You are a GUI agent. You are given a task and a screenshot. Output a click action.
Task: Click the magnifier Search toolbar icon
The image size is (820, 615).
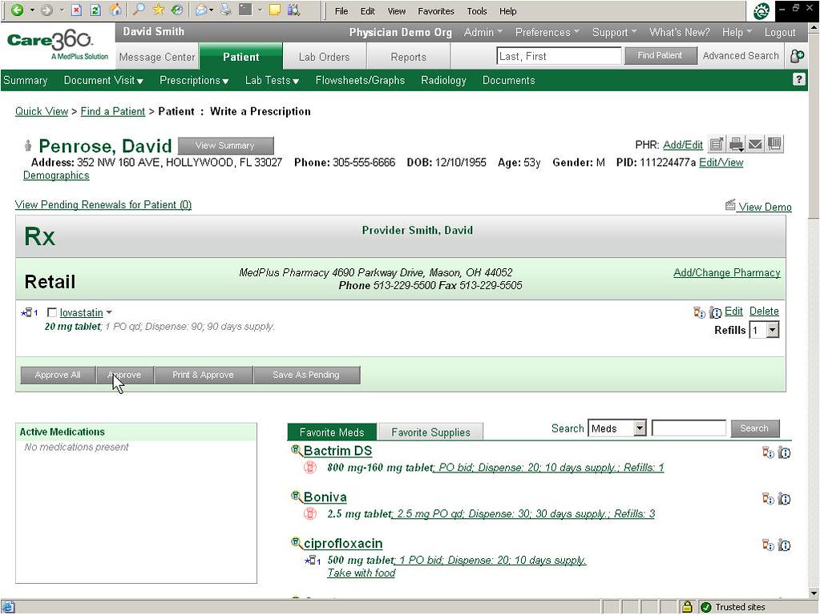pos(139,10)
